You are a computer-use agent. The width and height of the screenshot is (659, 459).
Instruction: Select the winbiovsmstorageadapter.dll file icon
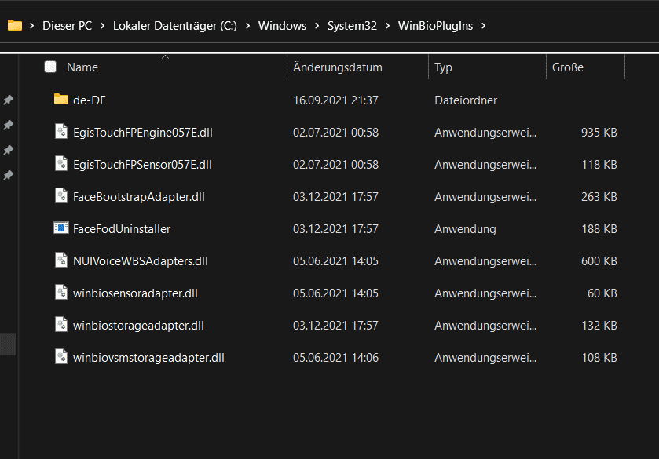pyautogui.click(x=61, y=357)
